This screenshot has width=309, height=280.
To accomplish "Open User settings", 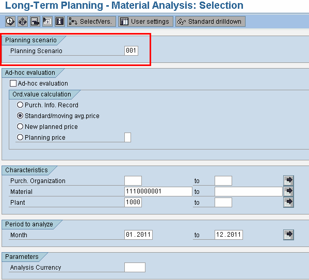I will [145, 21].
